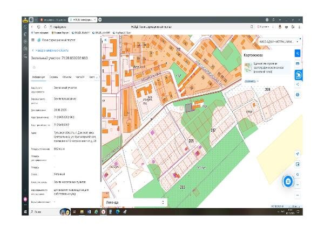Open the measure tool icon below the locate arrow
The width and height of the screenshot is (324, 228).
coord(298,164)
